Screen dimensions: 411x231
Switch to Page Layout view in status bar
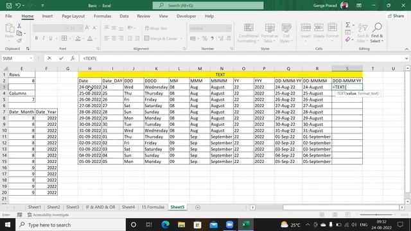[335, 215]
